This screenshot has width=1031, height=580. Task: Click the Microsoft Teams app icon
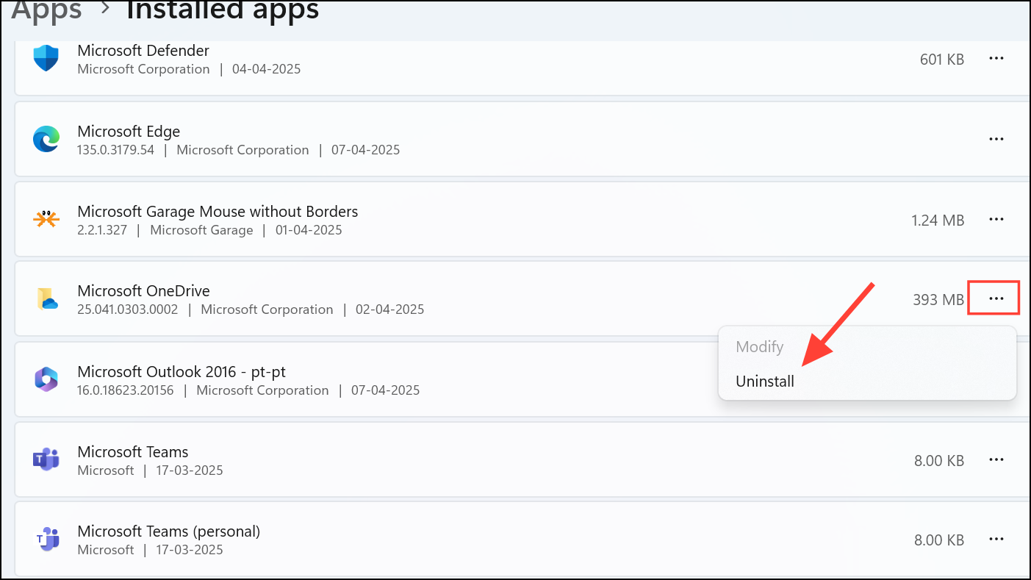[46, 460]
